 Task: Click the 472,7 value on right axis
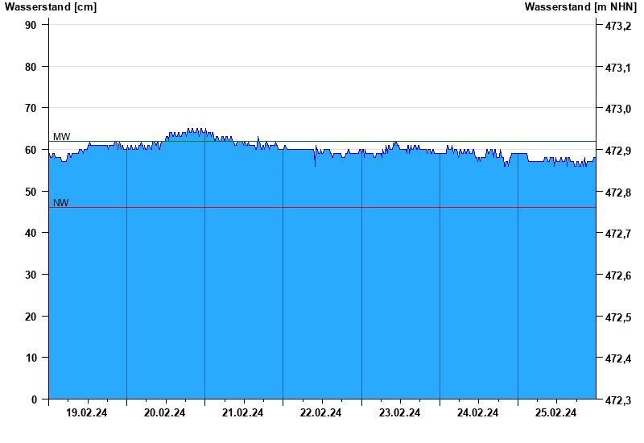[x=618, y=234]
